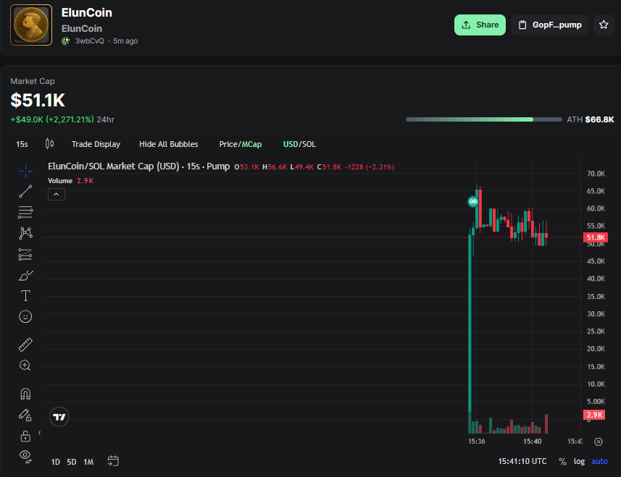Open the 15s interval dropdown

click(22, 144)
